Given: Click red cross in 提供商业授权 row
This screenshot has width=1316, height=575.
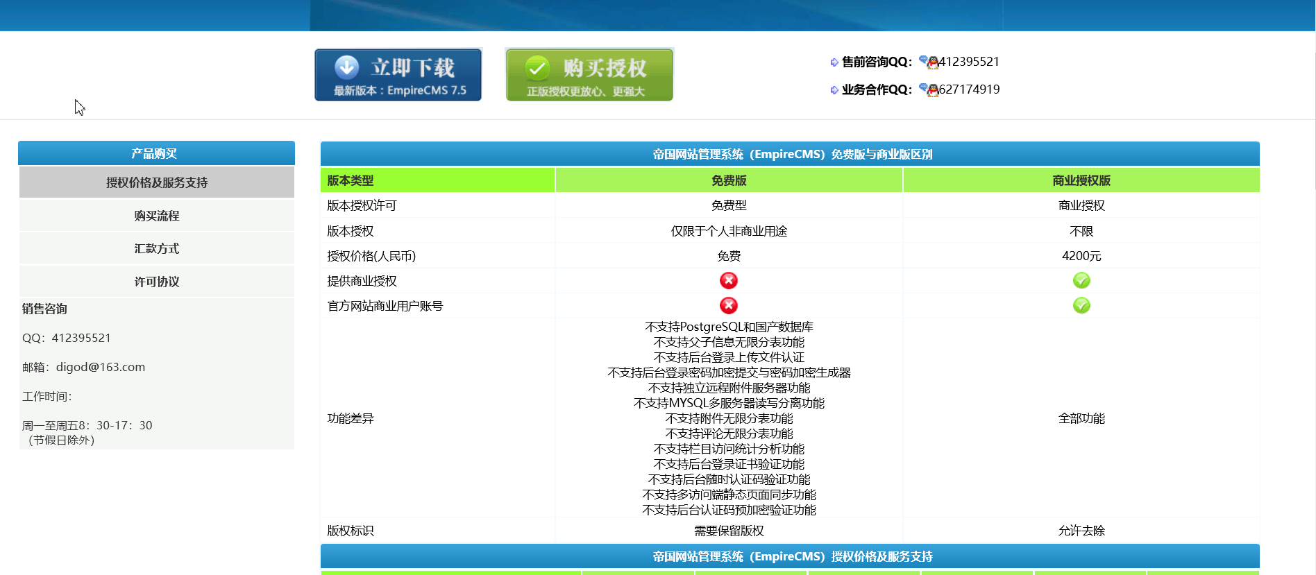Looking at the screenshot, I should [729, 280].
